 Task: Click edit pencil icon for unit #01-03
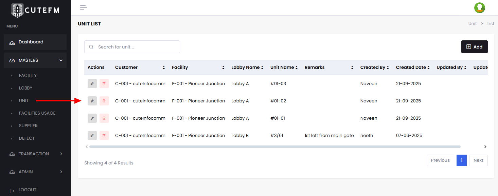pos(92,83)
